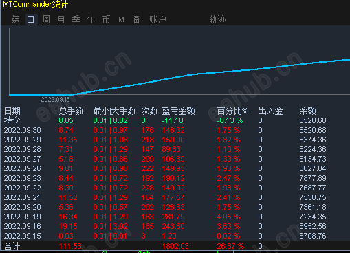Click the 6708.76 balance value
This screenshot has height=253, width=350.
pyautogui.click(x=313, y=236)
